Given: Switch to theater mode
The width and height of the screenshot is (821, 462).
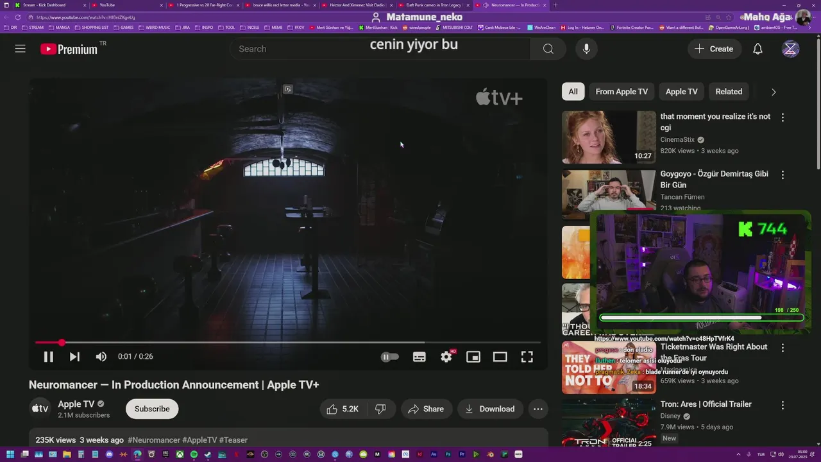Looking at the screenshot, I should (500, 357).
